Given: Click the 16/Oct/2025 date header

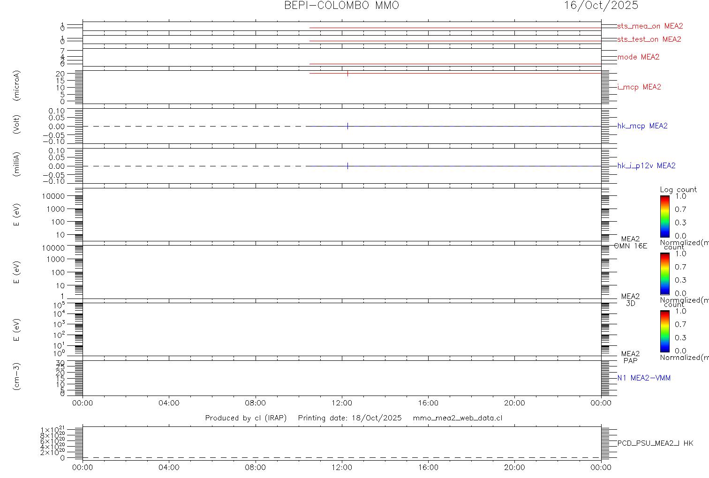Looking at the screenshot, I should point(601,6).
